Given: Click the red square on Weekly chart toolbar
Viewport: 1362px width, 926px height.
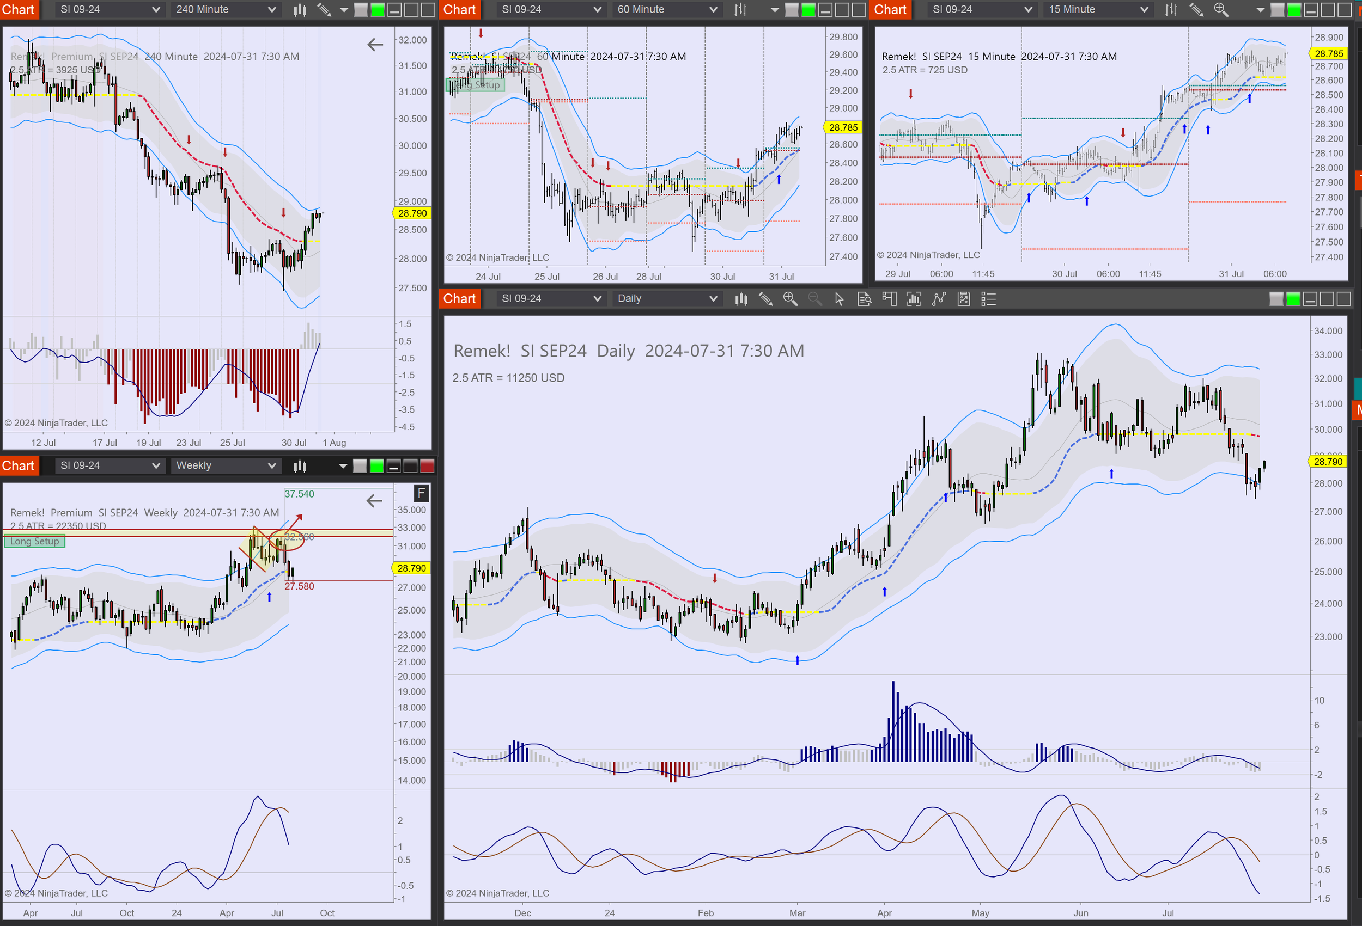Looking at the screenshot, I should 427,466.
